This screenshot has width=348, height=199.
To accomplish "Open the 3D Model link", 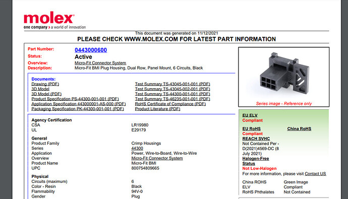I will pyautogui.click(x=40, y=89).
